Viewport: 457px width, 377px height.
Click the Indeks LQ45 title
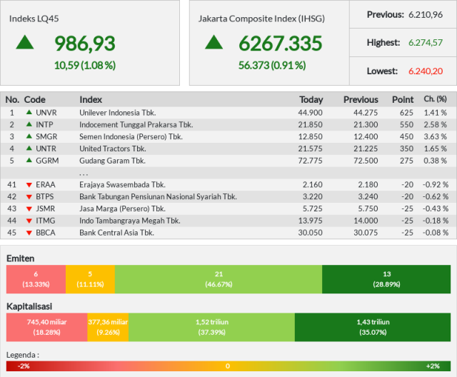click(34, 19)
